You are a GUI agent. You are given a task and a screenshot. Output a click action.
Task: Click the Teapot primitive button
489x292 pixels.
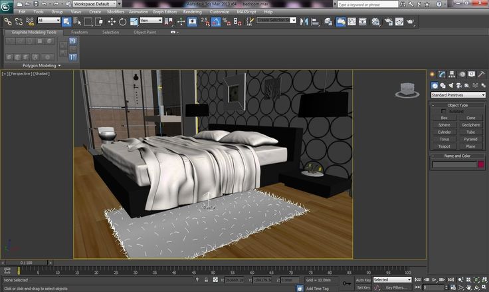pos(444,146)
